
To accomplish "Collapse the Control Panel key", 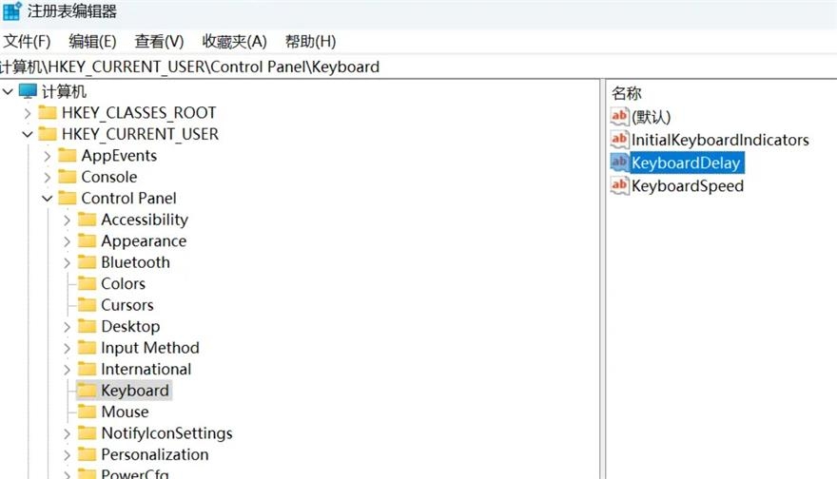I will pos(47,199).
